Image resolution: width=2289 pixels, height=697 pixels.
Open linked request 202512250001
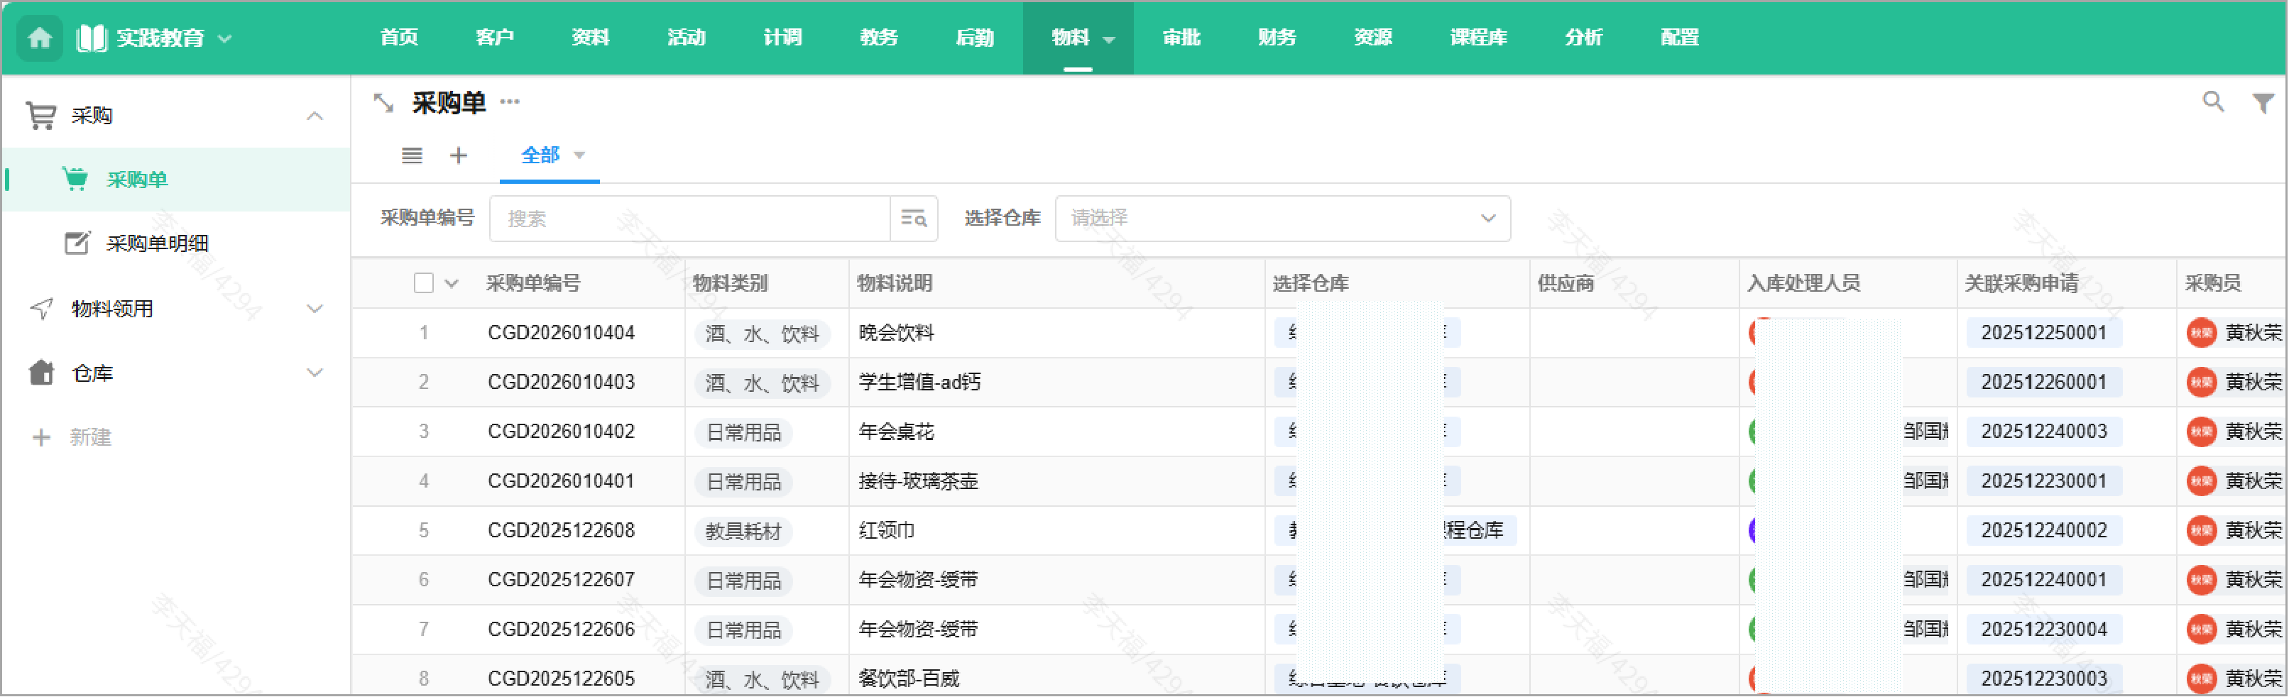point(2043,333)
